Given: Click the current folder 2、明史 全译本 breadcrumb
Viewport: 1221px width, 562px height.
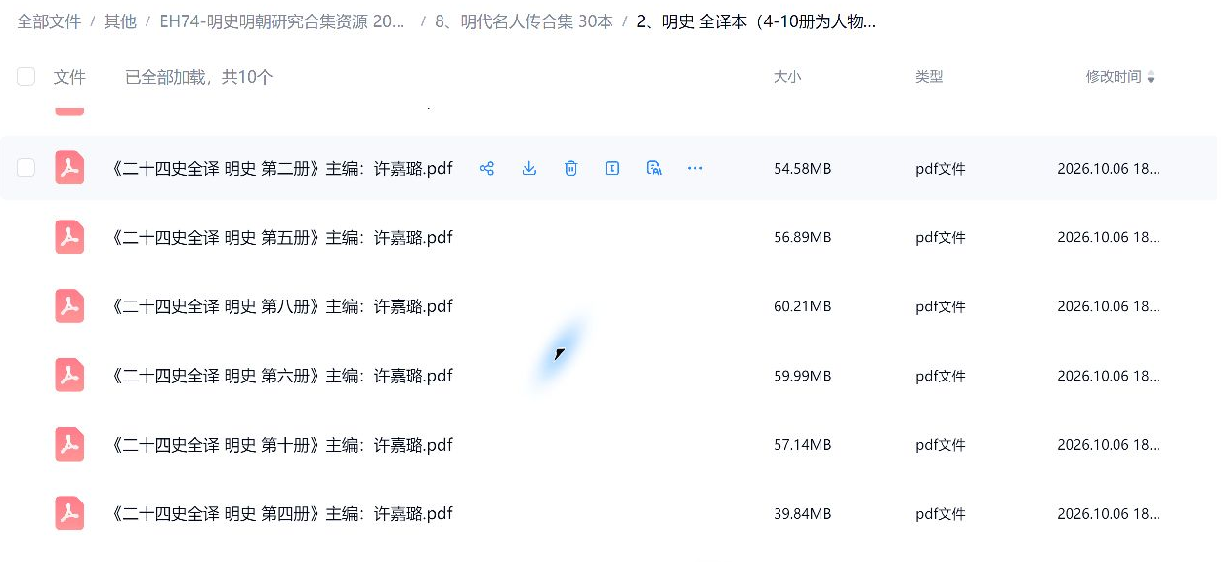Looking at the screenshot, I should [756, 21].
